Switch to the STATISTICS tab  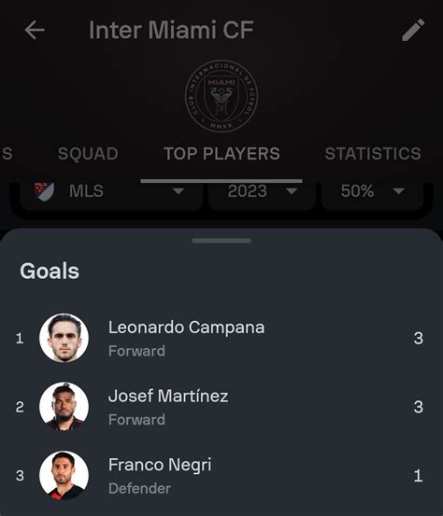pyautogui.click(x=373, y=154)
